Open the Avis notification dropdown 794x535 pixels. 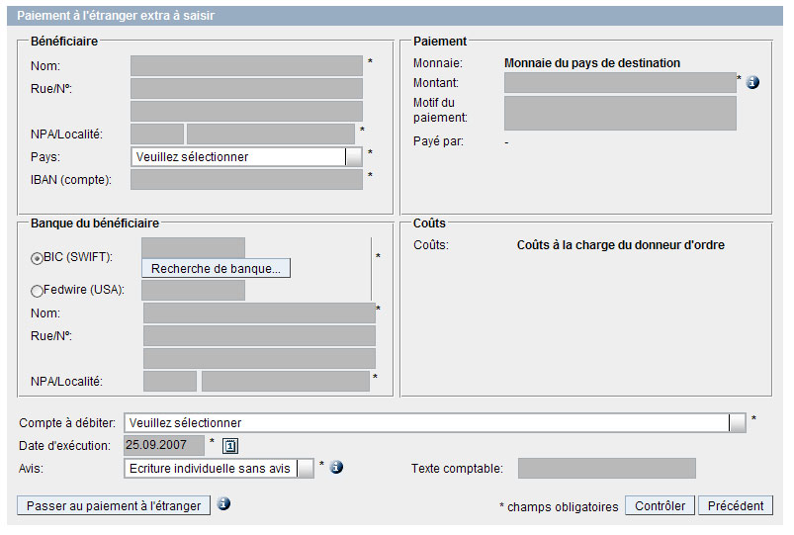point(306,468)
